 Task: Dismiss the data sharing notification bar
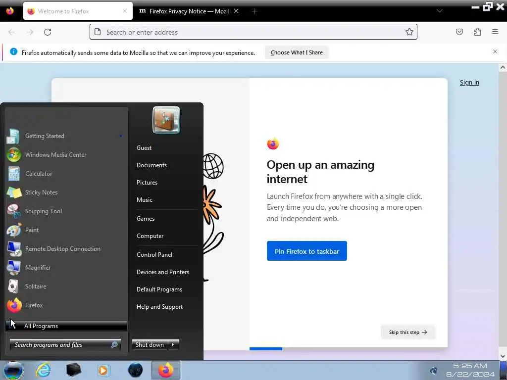[495, 51]
